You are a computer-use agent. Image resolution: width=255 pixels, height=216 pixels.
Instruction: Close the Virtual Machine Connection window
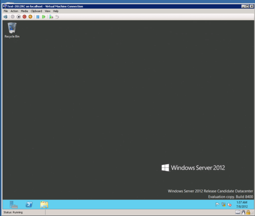point(252,6)
